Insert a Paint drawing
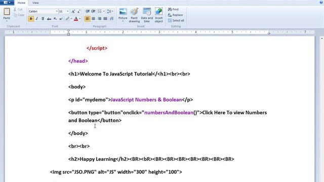Viewport: 324px width, 182px height. tap(134, 15)
